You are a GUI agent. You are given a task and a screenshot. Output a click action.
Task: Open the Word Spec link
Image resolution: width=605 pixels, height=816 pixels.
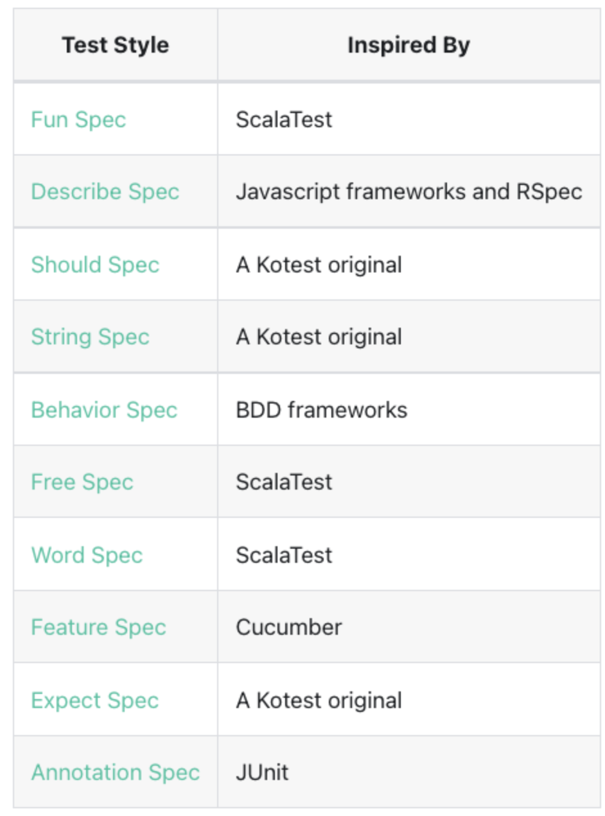tap(87, 554)
